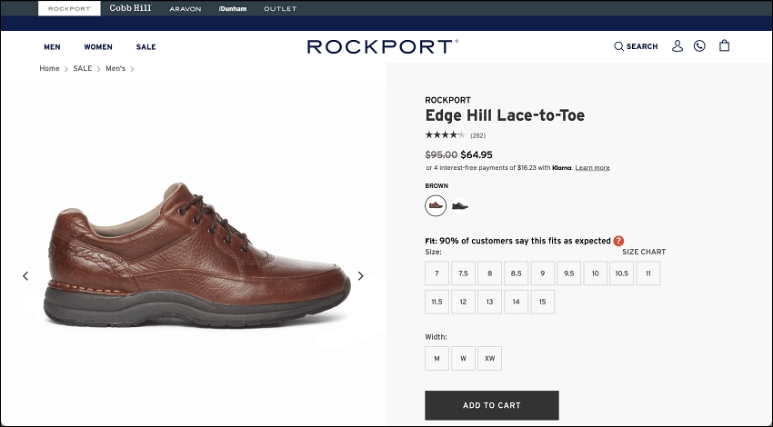Switch to Dunham brand tab

[233, 9]
